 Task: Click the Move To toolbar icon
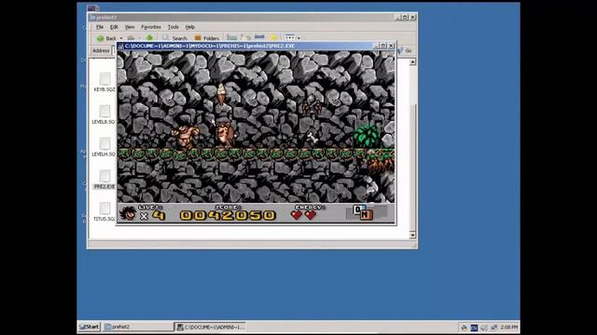point(231,37)
